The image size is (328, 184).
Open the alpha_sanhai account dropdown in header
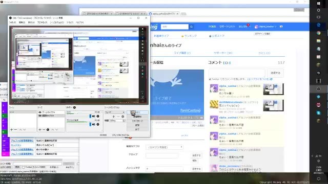pyautogui.click(x=265, y=27)
